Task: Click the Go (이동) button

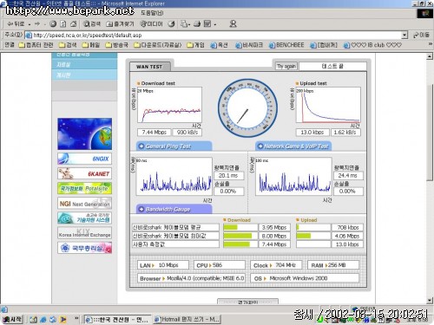Action: pos(421,36)
